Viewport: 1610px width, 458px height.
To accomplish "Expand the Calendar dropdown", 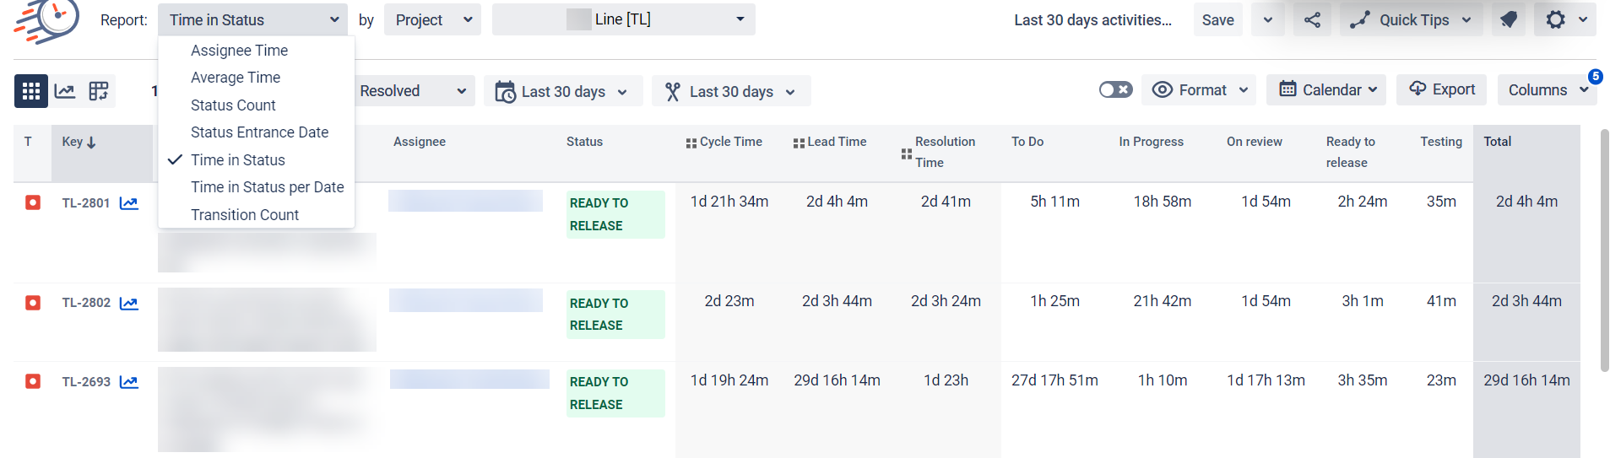I will (1325, 89).
